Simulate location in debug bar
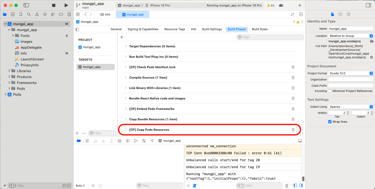Image resolution: width=375 pixels, height=189 pixels. (152, 141)
